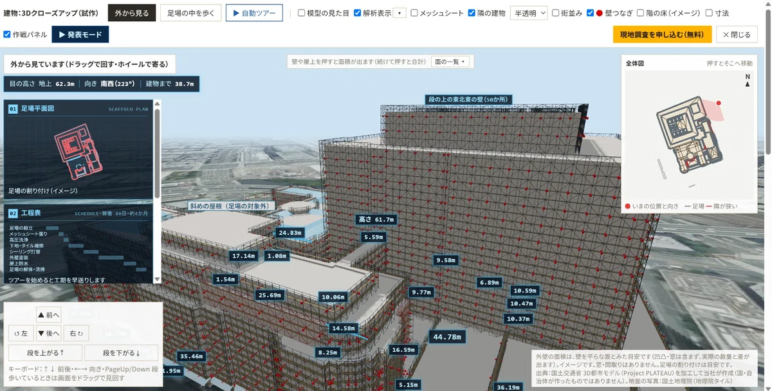This screenshot has width=772, height=391.
Task: Click the 5.59m measurement label
Action: click(374, 237)
